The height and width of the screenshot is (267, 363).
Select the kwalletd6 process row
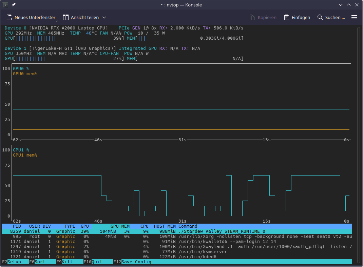click(x=177, y=241)
